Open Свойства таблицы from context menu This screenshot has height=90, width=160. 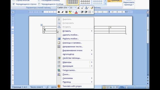75,58
